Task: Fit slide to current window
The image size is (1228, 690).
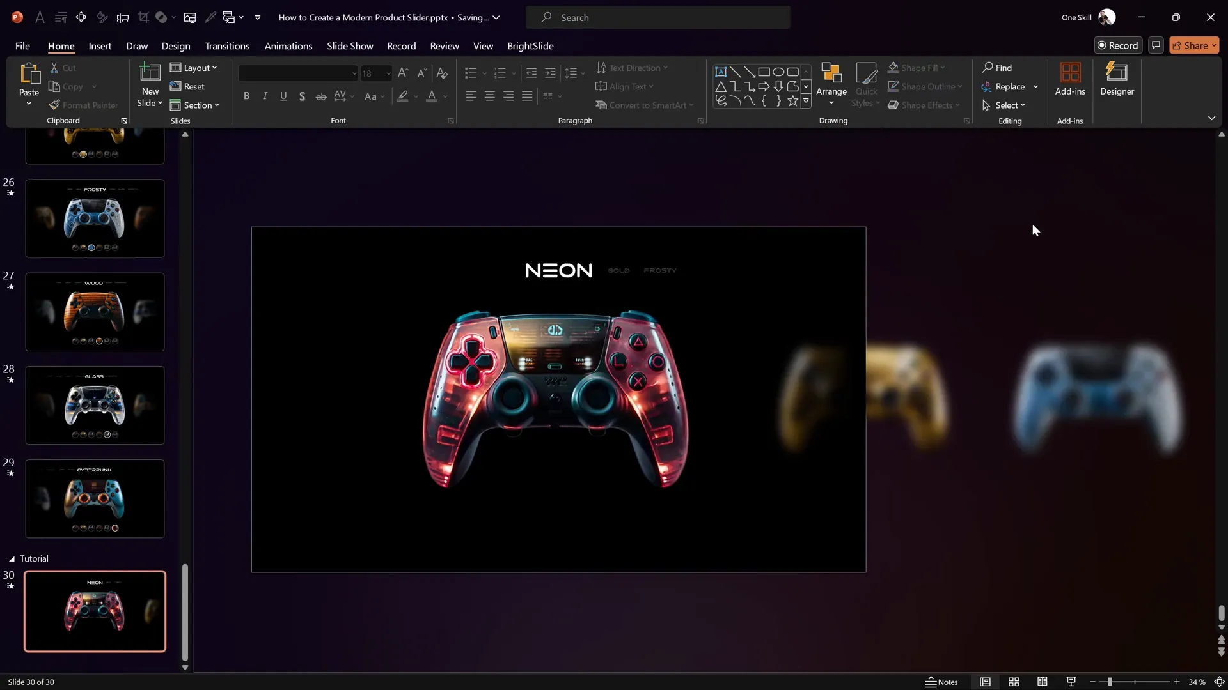Action: [x=1219, y=682]
